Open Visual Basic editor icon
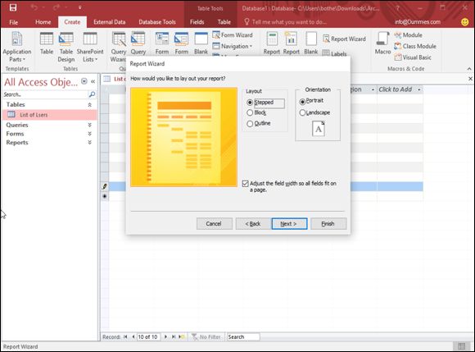 (398, 57)
